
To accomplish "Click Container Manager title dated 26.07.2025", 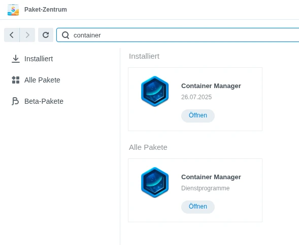I will click(x=211, y=86).
